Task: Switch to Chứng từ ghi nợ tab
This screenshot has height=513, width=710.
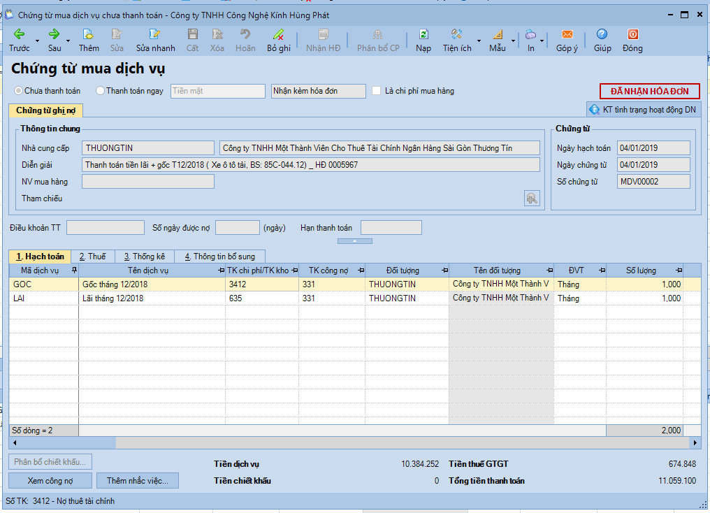Action: click(x=45, y=110)
